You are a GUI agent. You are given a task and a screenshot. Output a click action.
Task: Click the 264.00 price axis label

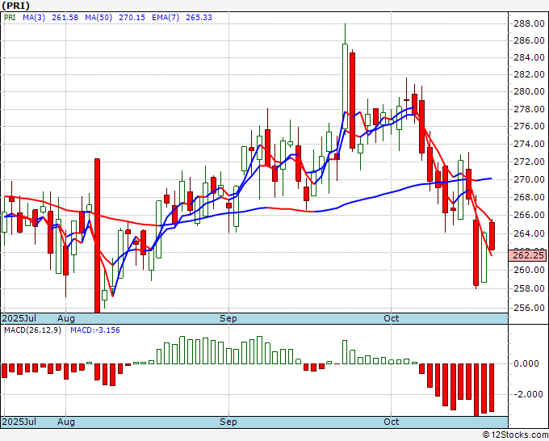[529, 233]
